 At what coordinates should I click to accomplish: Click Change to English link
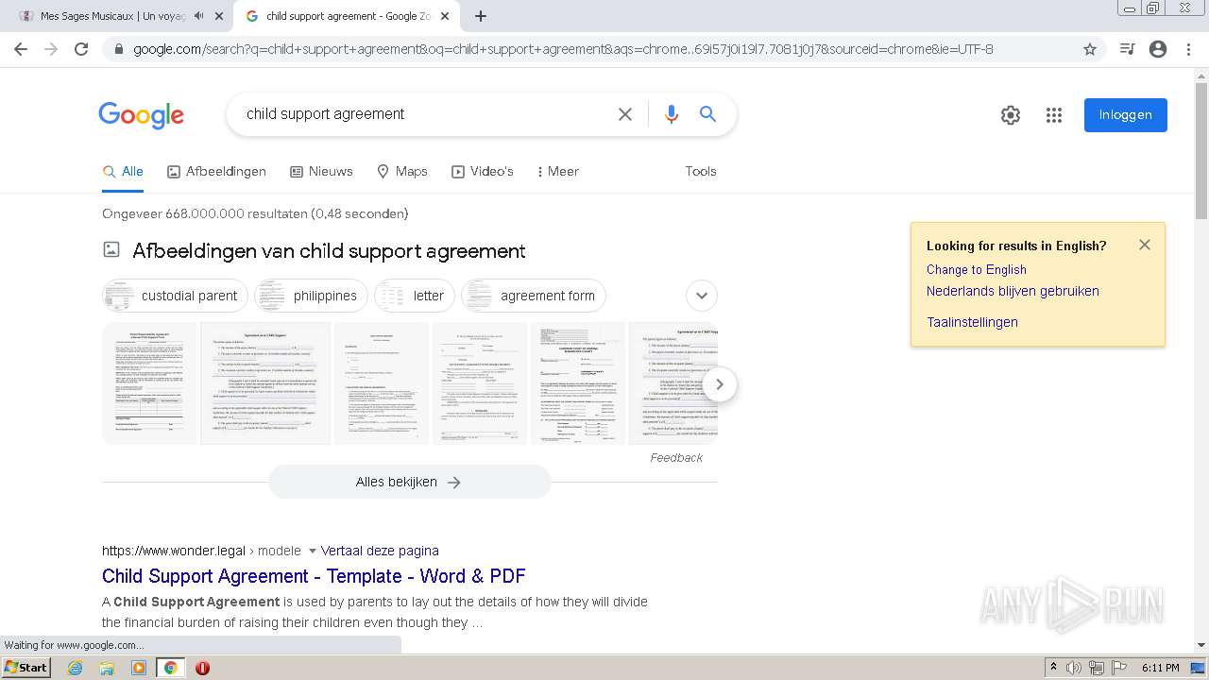pyautogui.click(x=977, y=269)
